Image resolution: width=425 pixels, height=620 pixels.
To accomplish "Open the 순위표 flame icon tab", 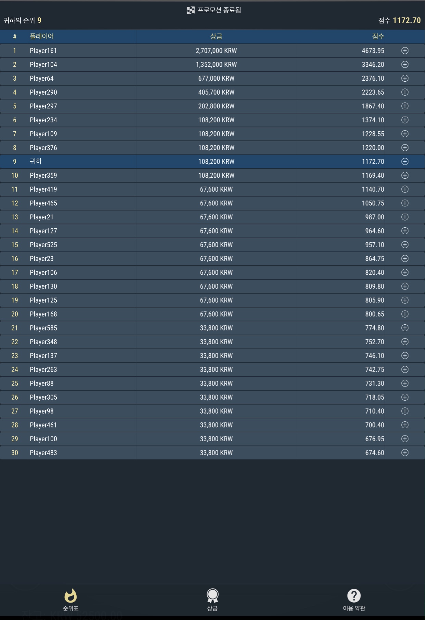I will click(x=70, y=596).
